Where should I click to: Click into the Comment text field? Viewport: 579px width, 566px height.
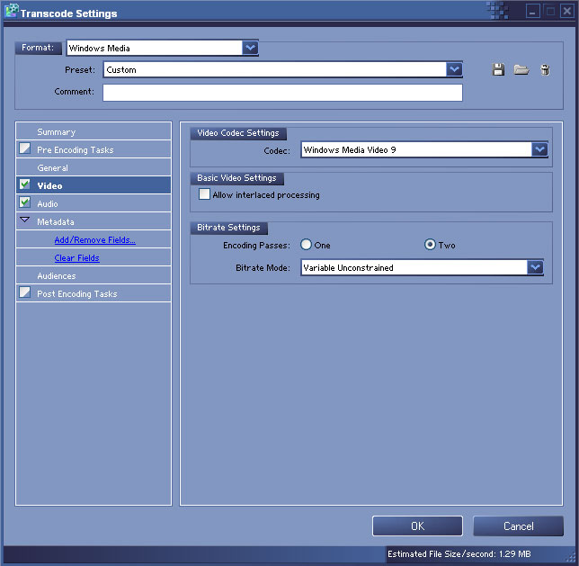(282, 92)
